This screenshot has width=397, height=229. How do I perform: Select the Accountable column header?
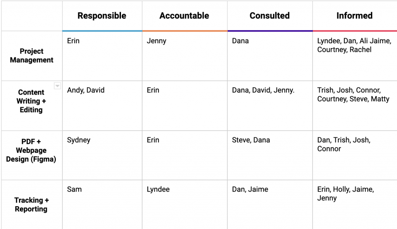[185, 15]
